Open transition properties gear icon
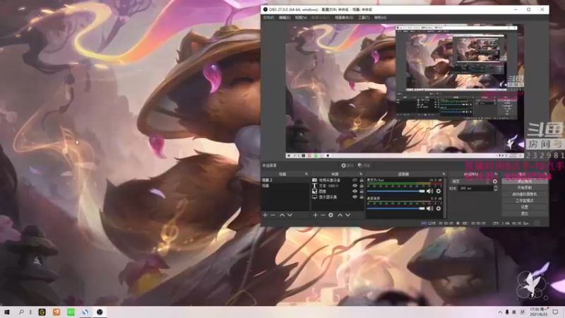This screenshot has height=318, width=565. [x=495, y=182]
